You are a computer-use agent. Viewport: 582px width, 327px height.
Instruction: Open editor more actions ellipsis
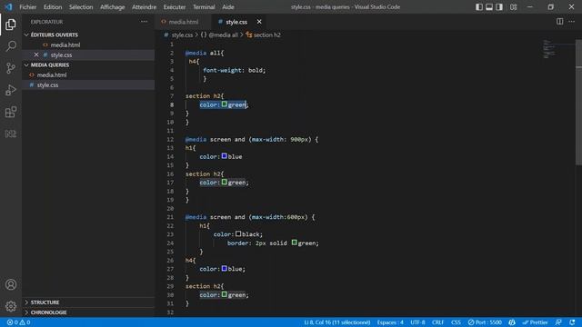point(572,22)
